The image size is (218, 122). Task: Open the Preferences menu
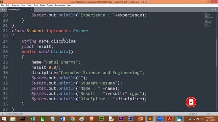(60, 5)
